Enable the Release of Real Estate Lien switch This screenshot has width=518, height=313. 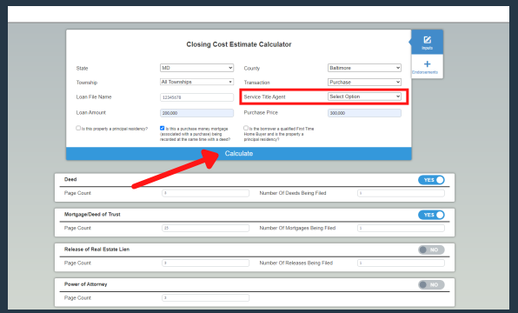(x=431, y=250)
